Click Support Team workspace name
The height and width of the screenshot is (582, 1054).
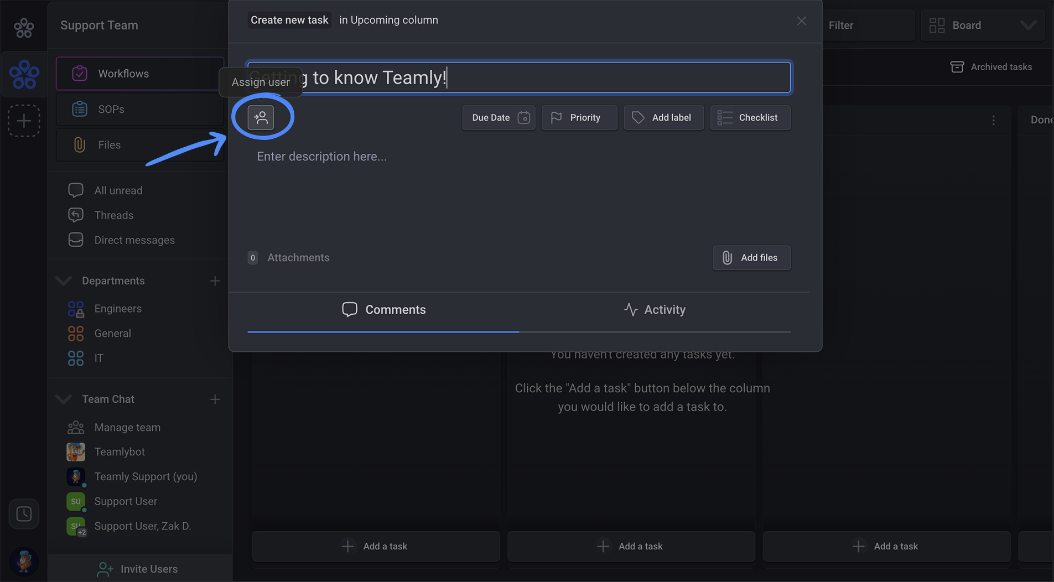pyautogui.click(x=99, y=25)
